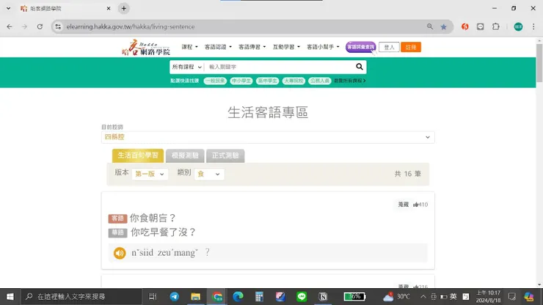Switch the 英 input method indicator
The width and height of the screenshot is (543, 305).
coord(453,297)
